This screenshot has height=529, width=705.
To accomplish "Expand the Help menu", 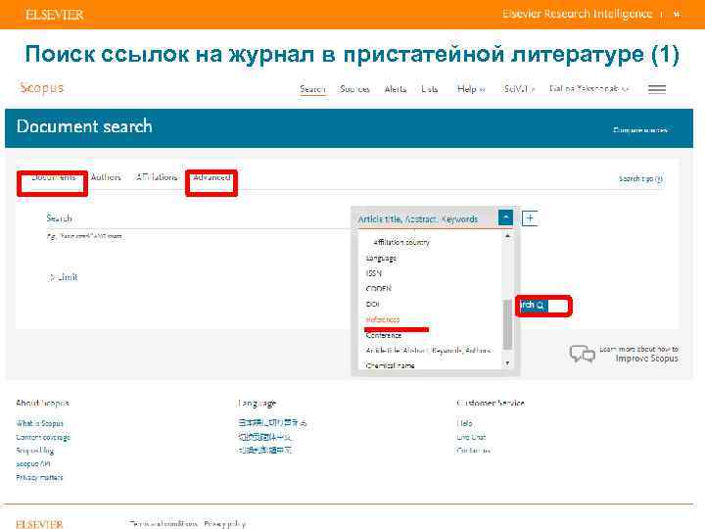I will pos(471,89).
